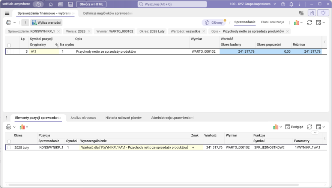The image size is (332, 188).
Task: Click the Wymiar: WARTO_000102 filter chip
Action: 115,32
